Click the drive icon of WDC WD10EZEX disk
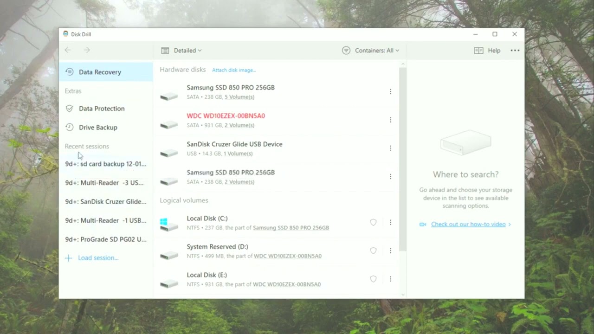 169,124
